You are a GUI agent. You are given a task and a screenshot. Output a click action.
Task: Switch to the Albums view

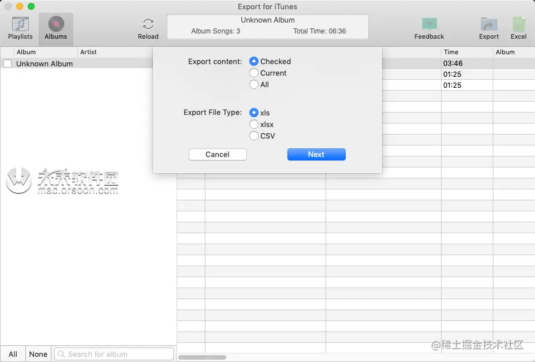(x=55, y=29)
